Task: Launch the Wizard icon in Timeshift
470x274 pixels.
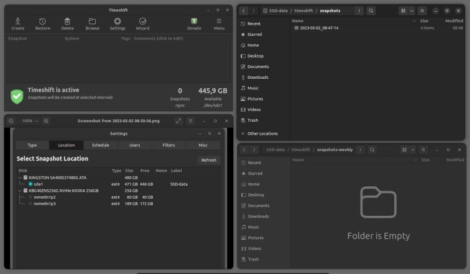Action: [142, 24]
